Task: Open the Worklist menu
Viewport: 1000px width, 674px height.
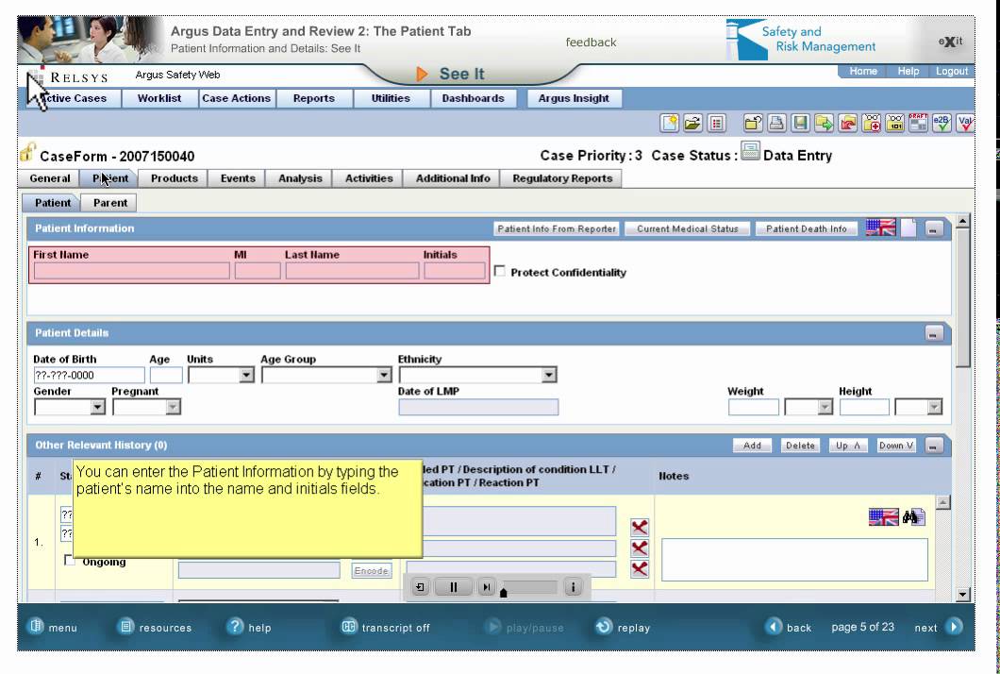Action: [x=159, y=98]
